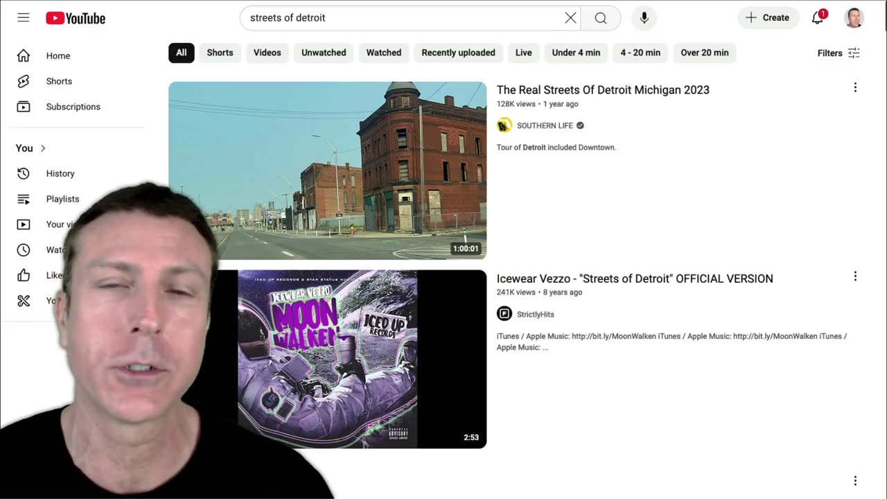The width and height of the screenshot is (887, 499).
Task: Open The Real Streets Of Detroit title
Action: pyautogui.click(x=603, y=90)
